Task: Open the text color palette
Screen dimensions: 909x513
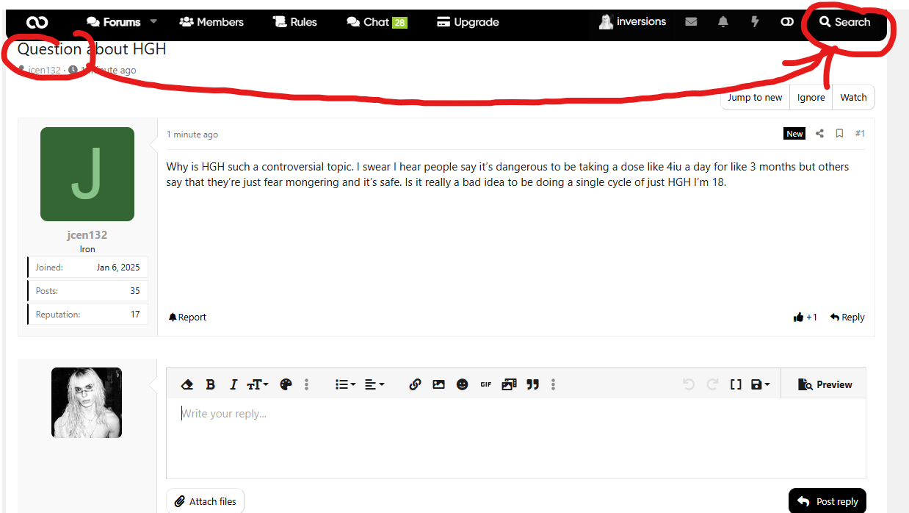Action: 286,384
